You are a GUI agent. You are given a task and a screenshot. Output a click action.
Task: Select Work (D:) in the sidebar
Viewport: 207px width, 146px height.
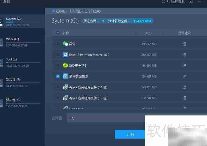click(22, 42)
